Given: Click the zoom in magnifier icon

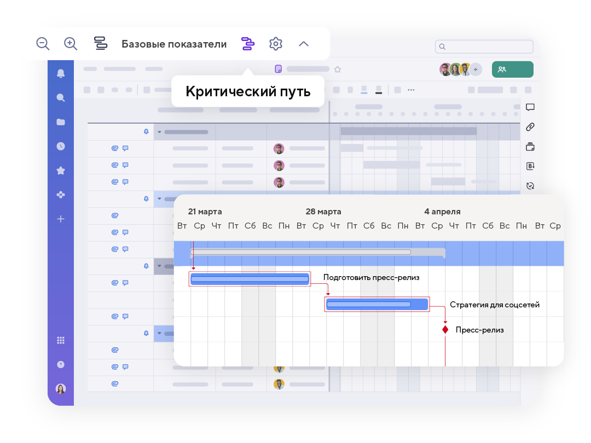Looking at the screenshot, I should (x=71, y=44).
